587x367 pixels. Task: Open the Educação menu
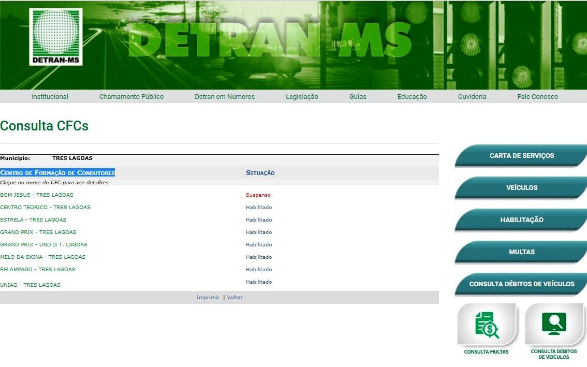(412, 97)
